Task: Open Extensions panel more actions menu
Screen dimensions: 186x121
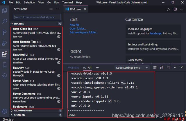Action: (x=58, y=9)
